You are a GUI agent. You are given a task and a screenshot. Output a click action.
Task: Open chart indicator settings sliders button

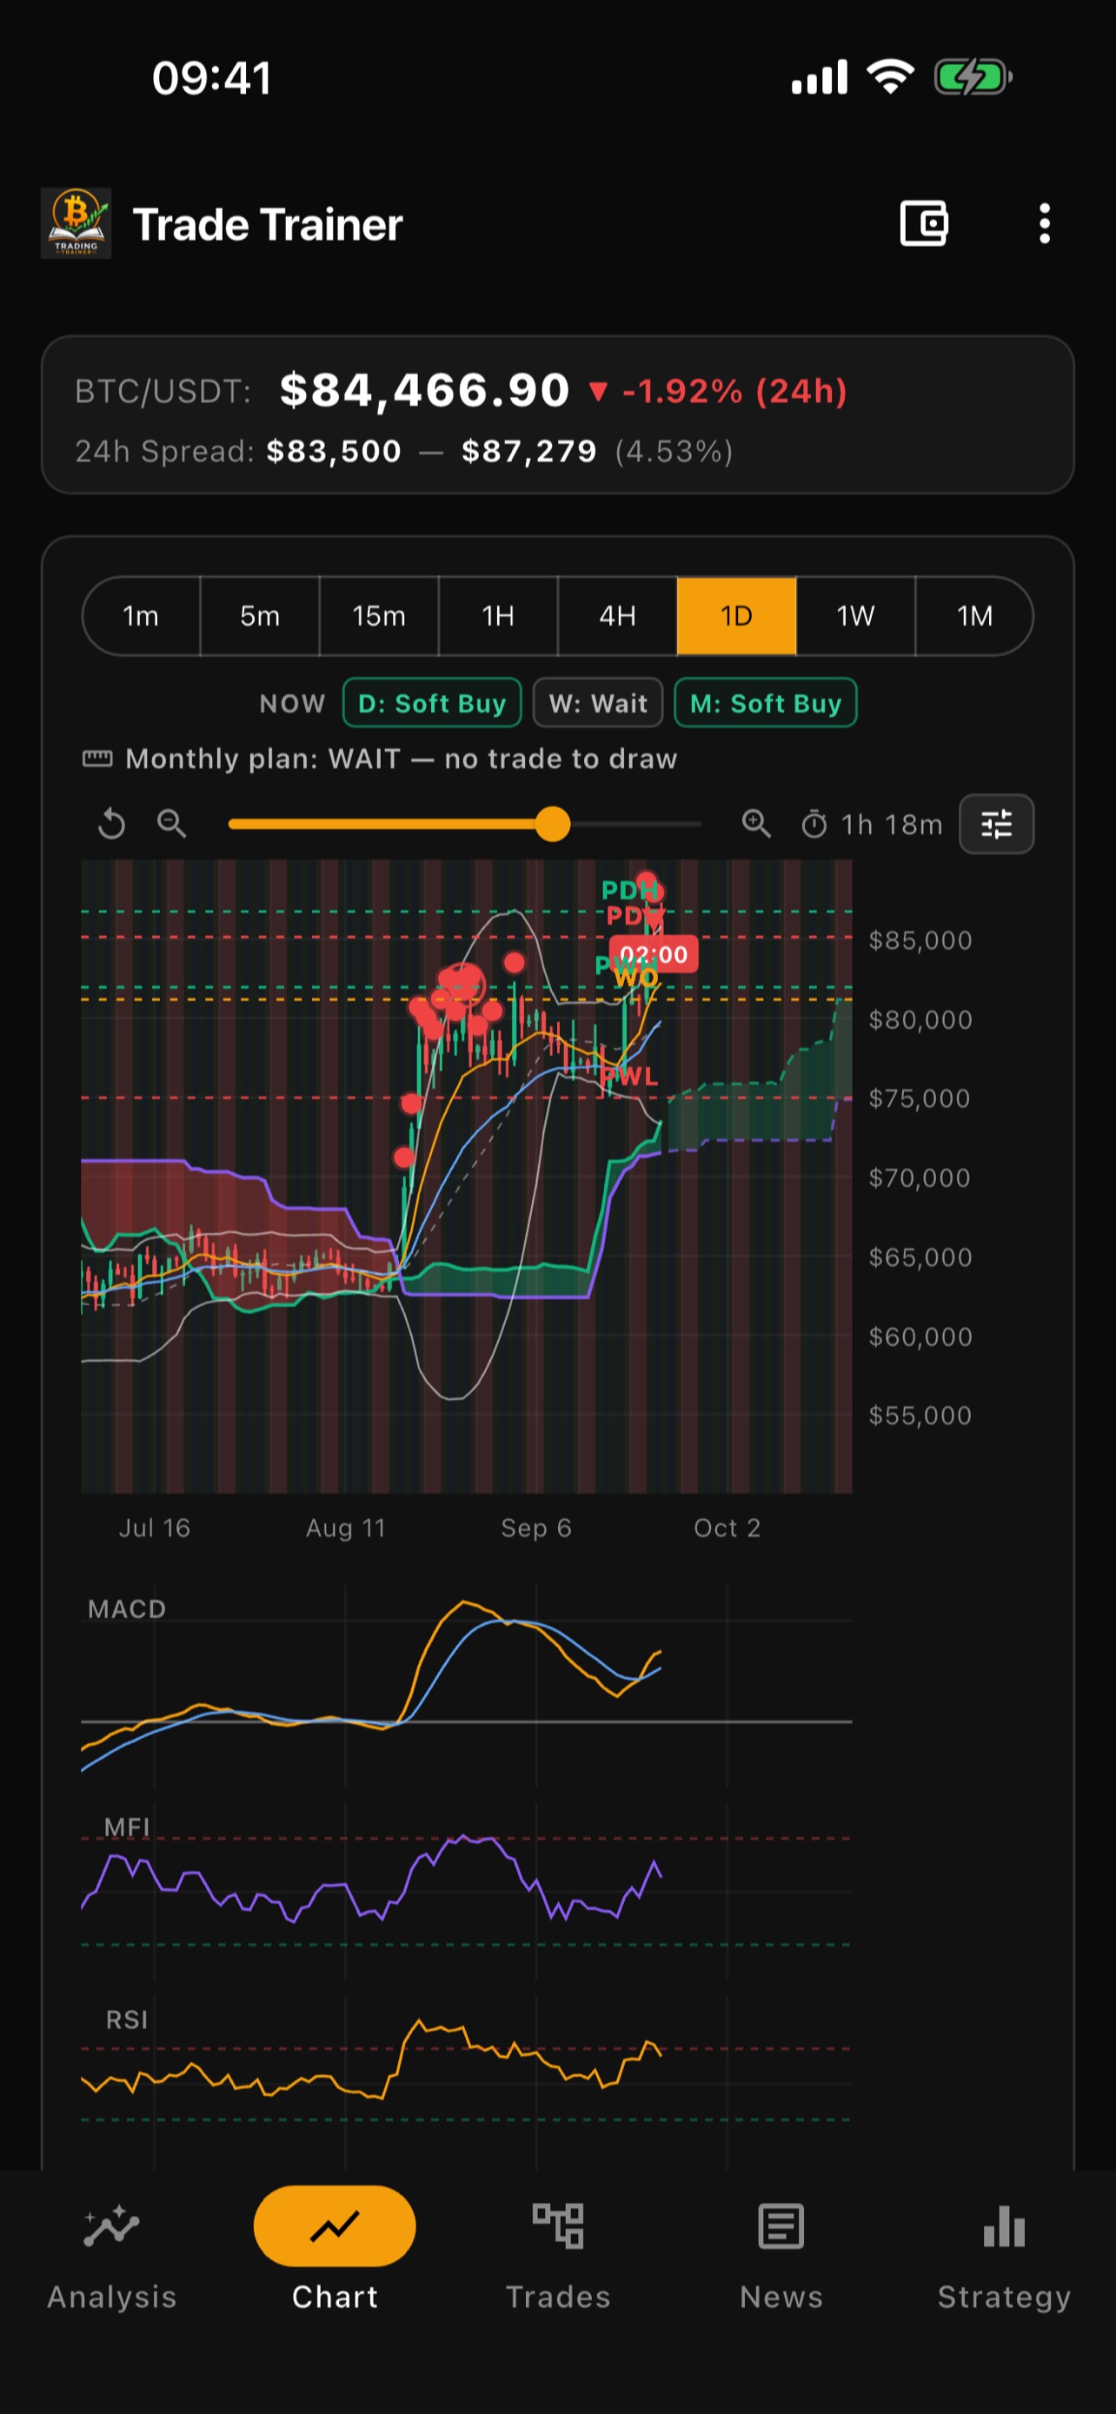[x=996, y=824]
